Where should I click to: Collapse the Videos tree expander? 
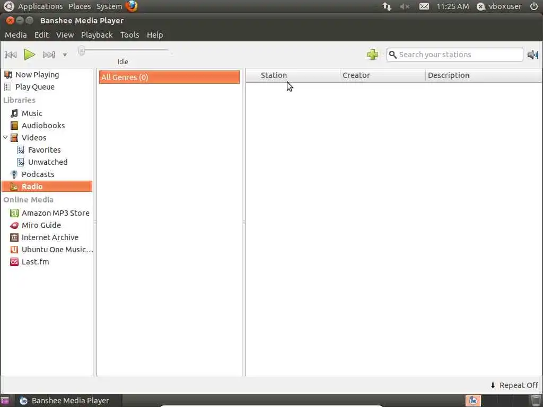[x=5, y=137]
